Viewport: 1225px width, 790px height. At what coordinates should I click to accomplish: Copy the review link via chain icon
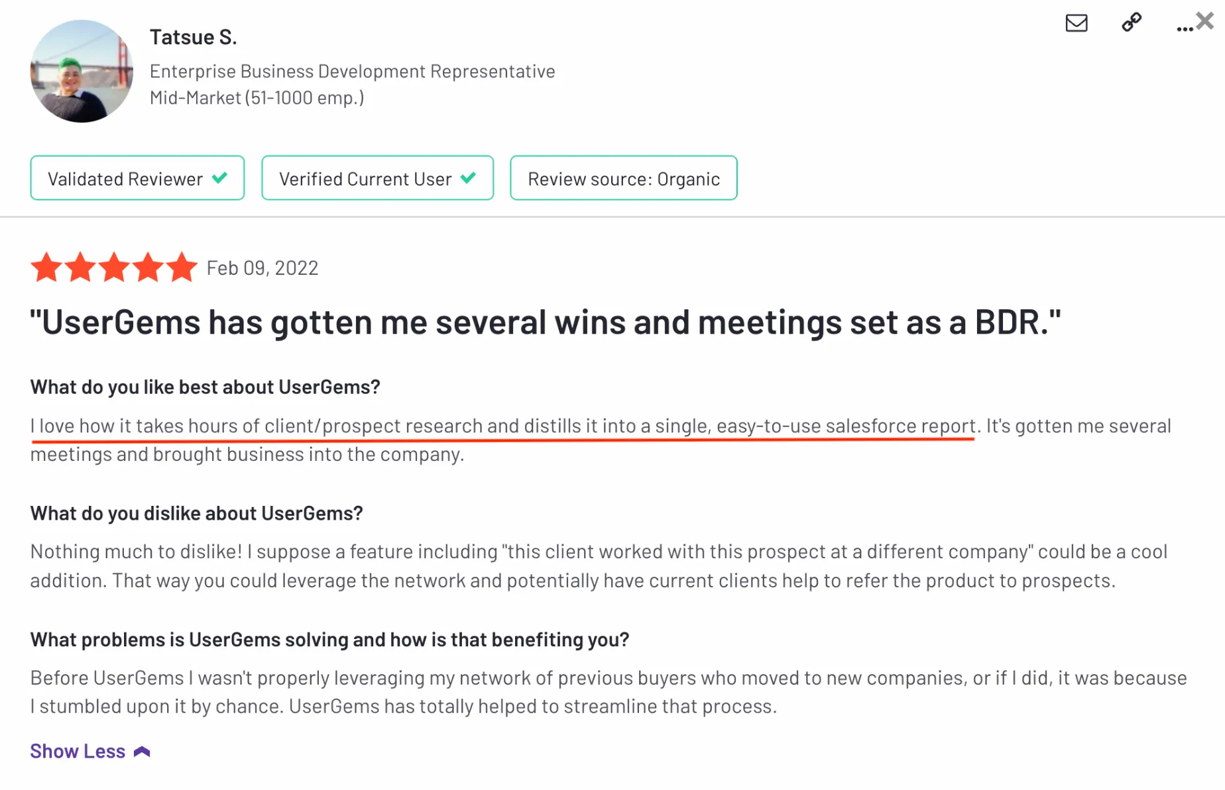(x=1132, y=23)
